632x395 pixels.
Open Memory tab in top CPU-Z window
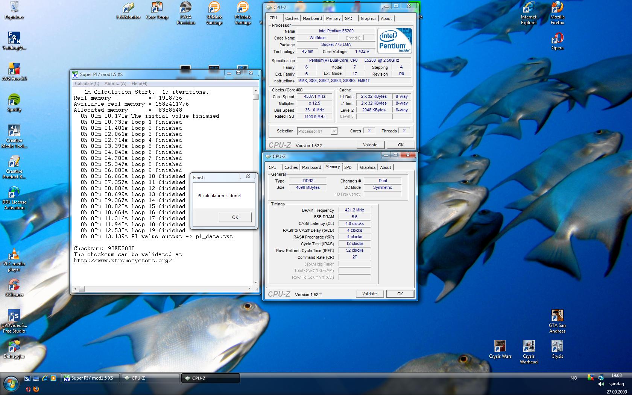click(333, 18)
